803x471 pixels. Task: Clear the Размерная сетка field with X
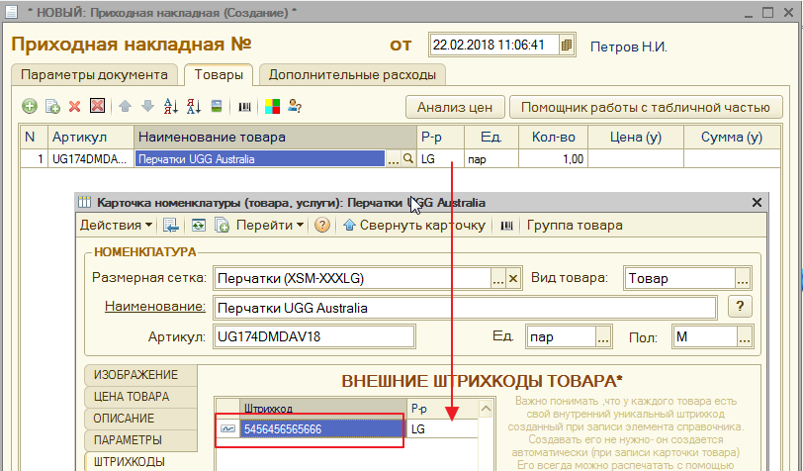pos(513,279)
